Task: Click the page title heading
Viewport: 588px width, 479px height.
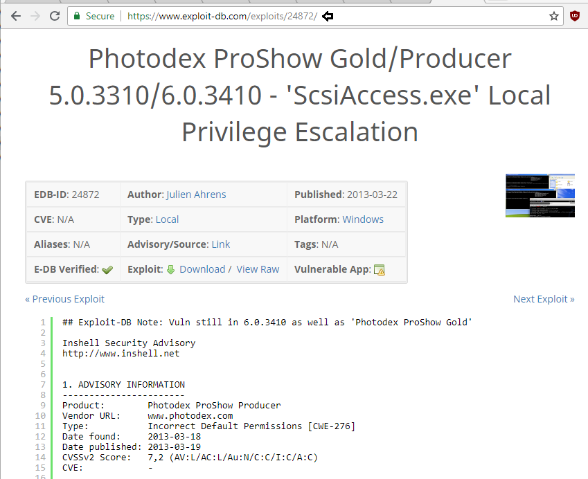Action: click(300, 96)
